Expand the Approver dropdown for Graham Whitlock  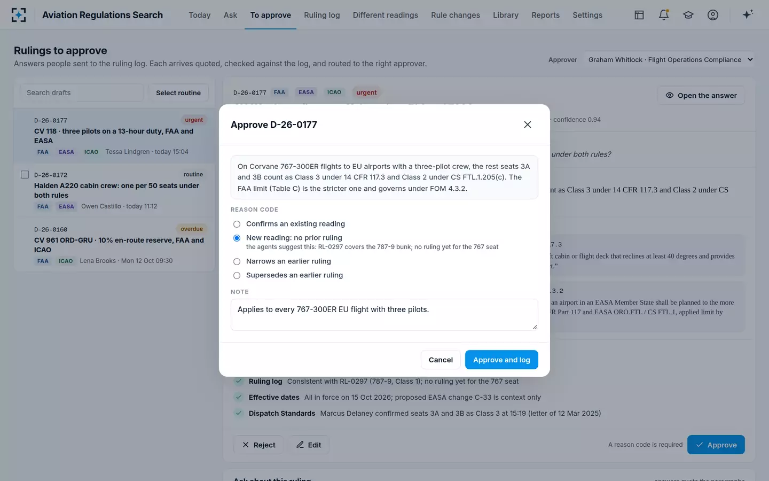670,60
